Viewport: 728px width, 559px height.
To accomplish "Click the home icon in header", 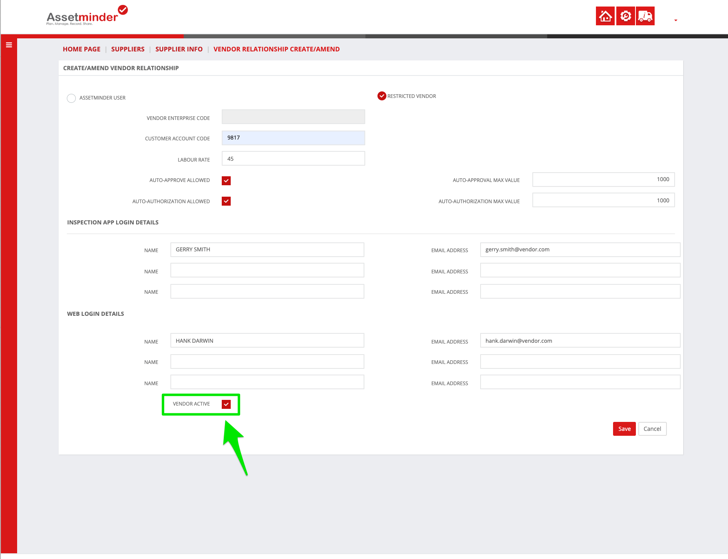I will (x=605, y=16).
